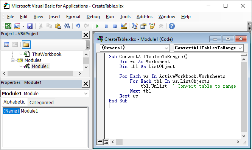Open the Debug menu
252x150 pixels.
point(93,17)
